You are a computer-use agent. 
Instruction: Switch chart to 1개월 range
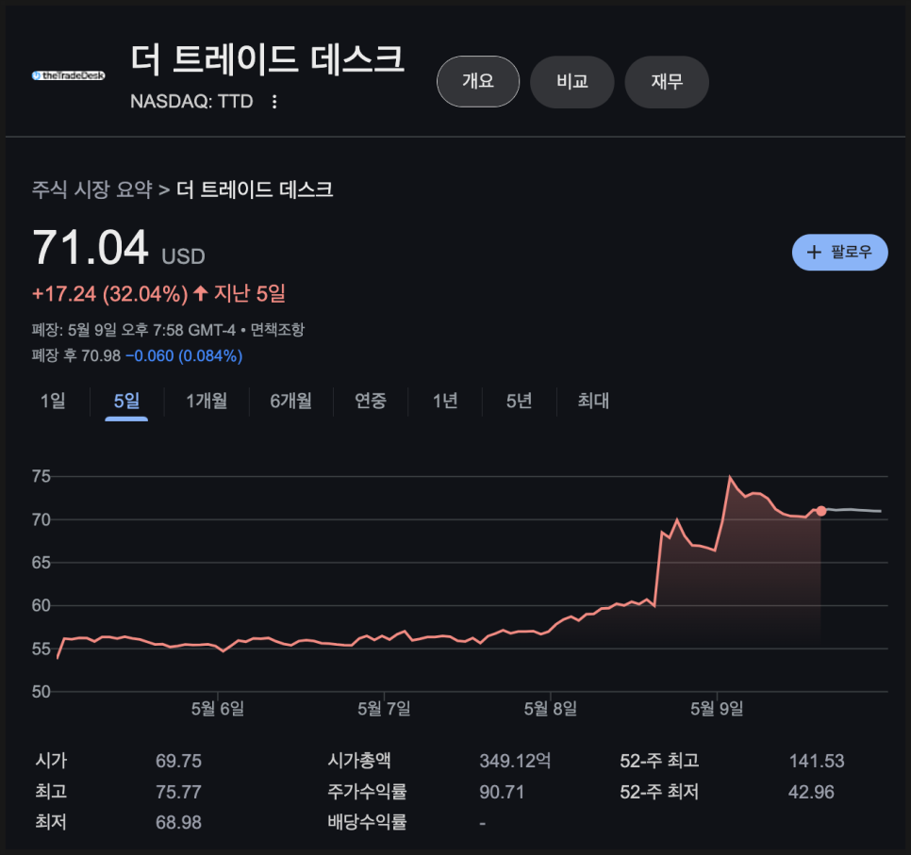coord(207,401)
